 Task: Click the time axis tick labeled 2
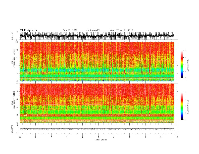click(51, 137)
